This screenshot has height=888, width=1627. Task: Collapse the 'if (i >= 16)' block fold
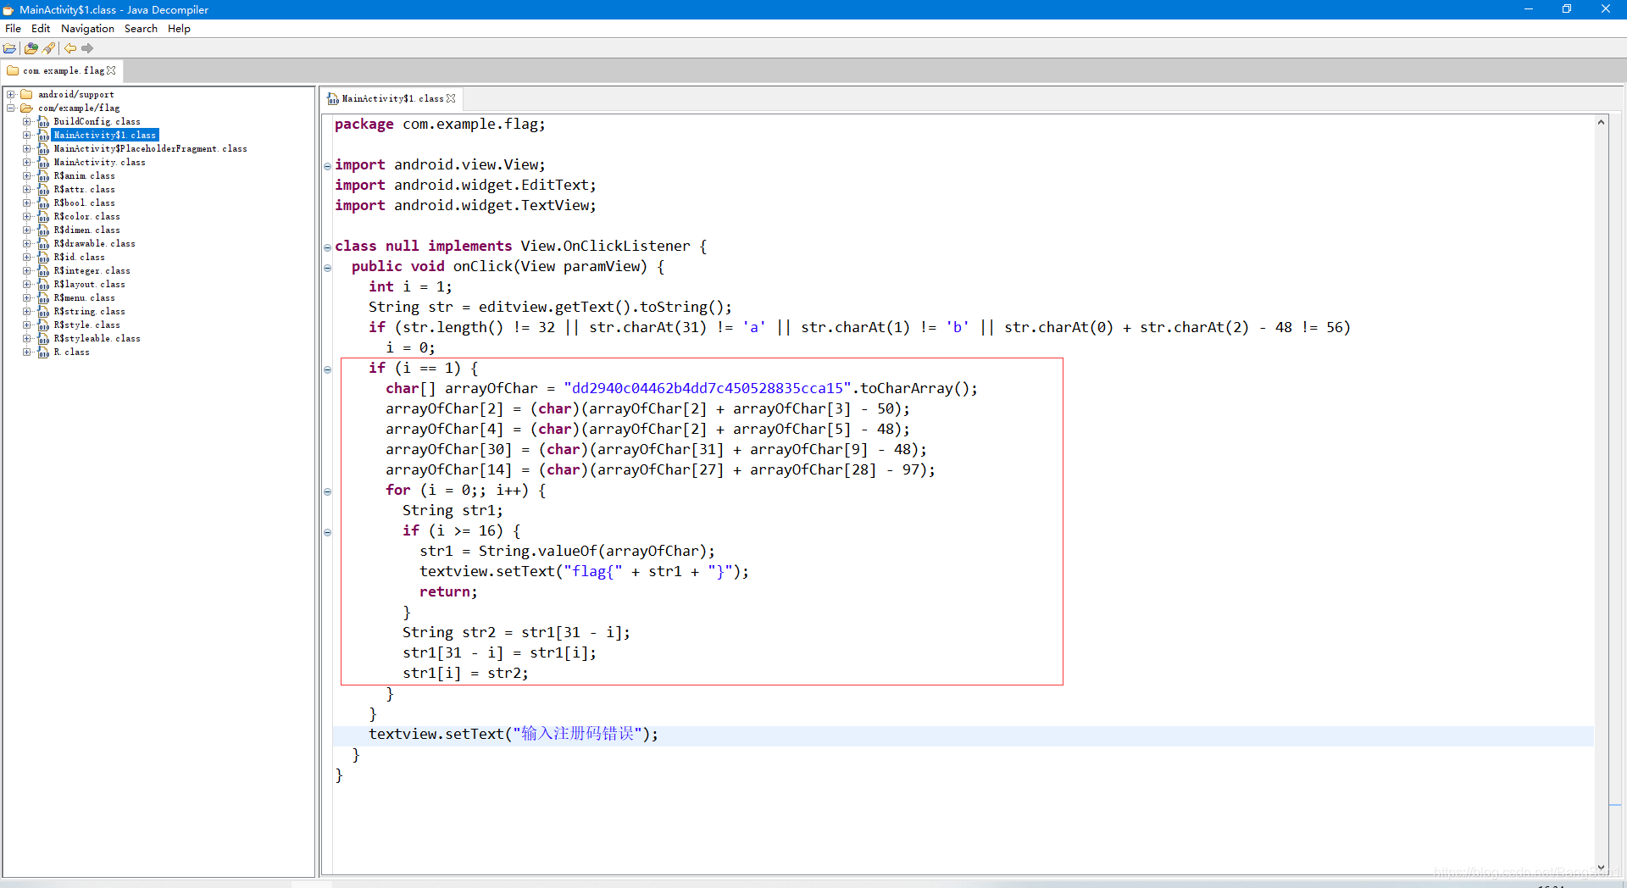click(327, 532)
